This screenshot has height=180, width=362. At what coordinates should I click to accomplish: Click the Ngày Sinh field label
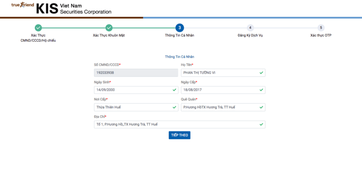pos(102,82)
